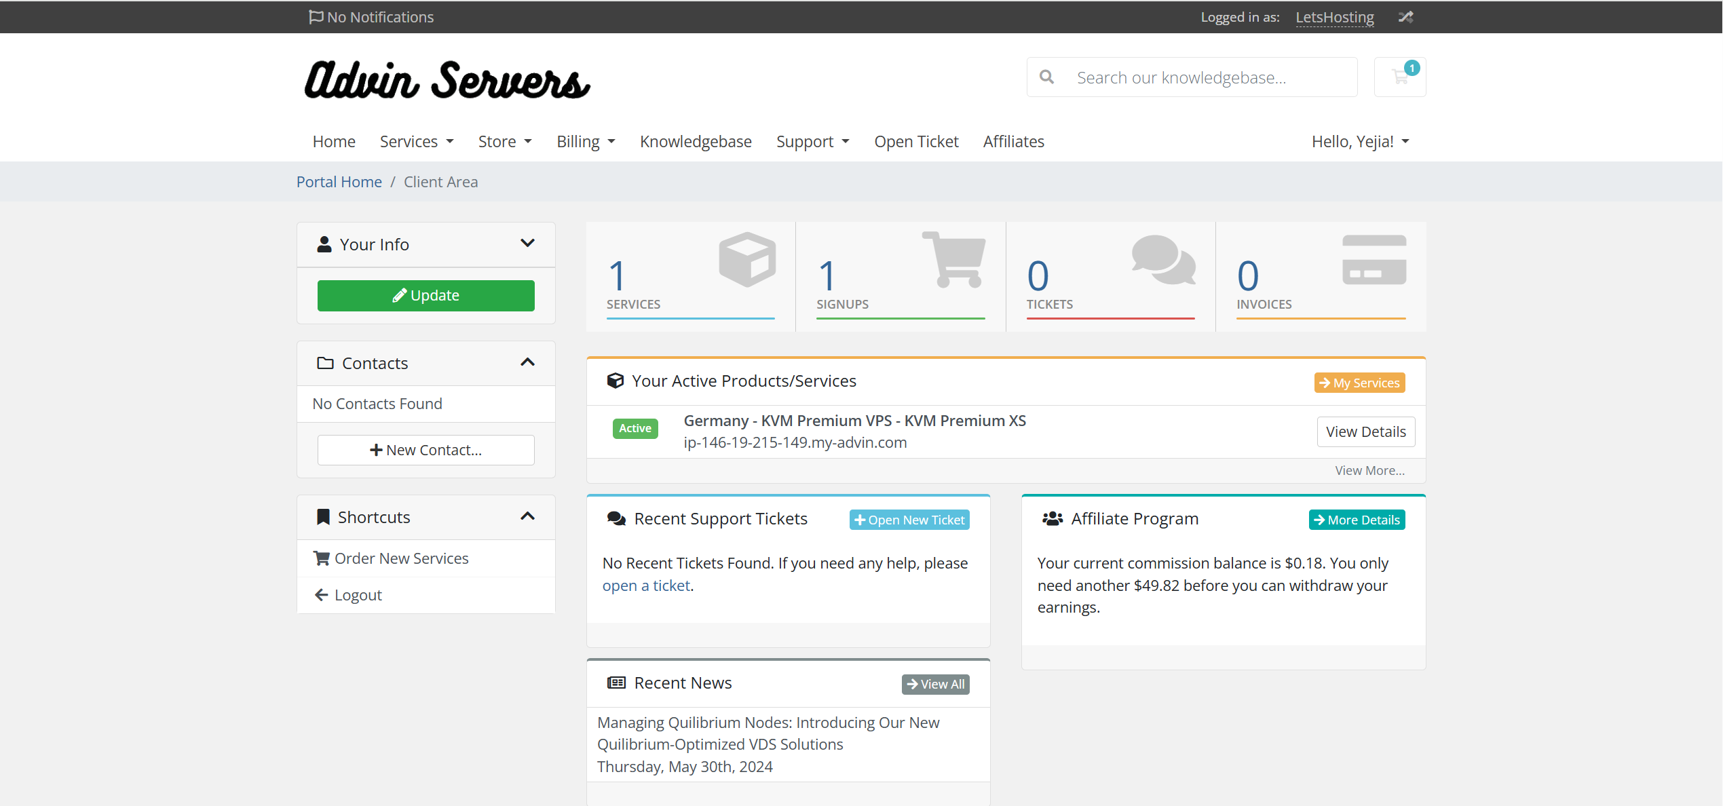1723x806 pixels.
Task: Collapse the Your Info panel chevron
Action: point(527,244)
